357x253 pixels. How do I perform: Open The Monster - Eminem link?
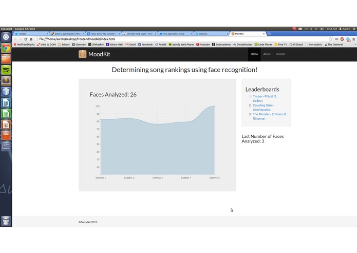(270, 116)
